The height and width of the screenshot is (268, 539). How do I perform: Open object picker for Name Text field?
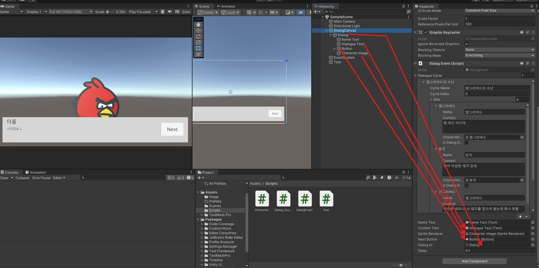533,223
